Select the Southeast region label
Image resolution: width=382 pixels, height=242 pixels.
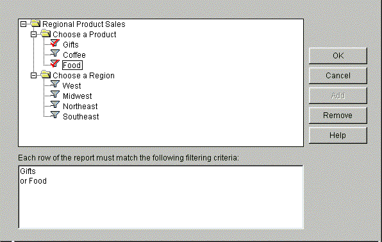[x=81, y=117]
